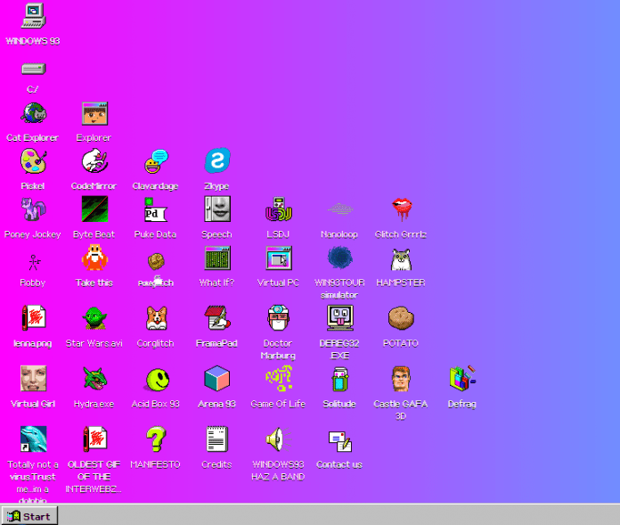This screenshot has width=620, height=525.
Task: Open the Pokéglitch icon
Action: pyautogui.click(x=156, y=261)
